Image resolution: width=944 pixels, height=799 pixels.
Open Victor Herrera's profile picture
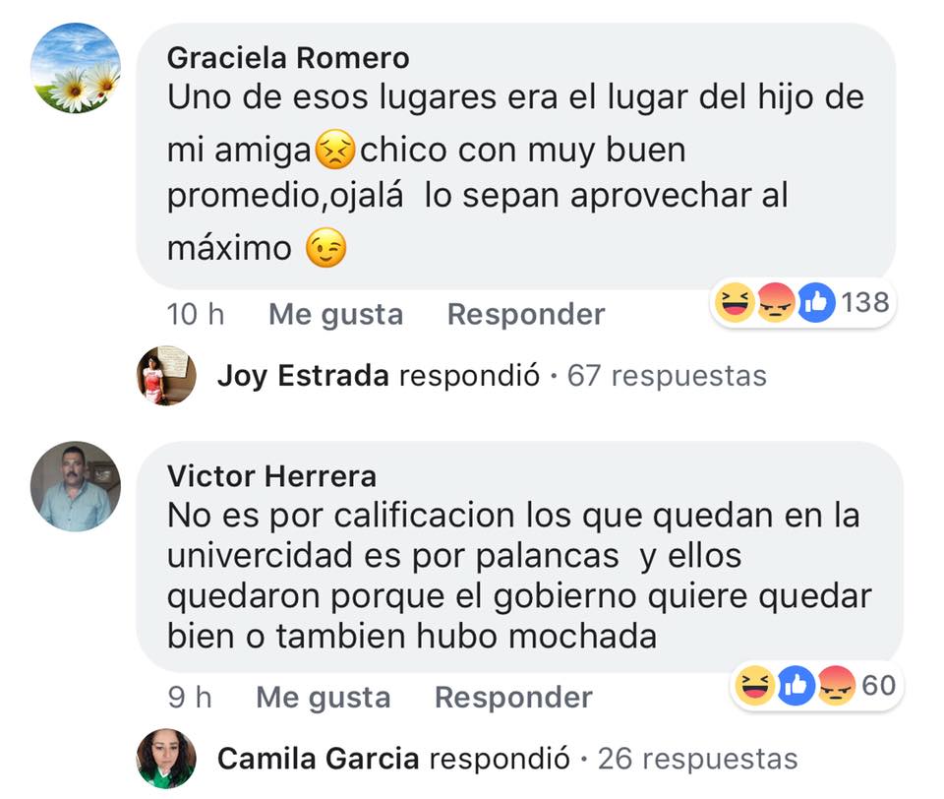(x=76, y=486)
